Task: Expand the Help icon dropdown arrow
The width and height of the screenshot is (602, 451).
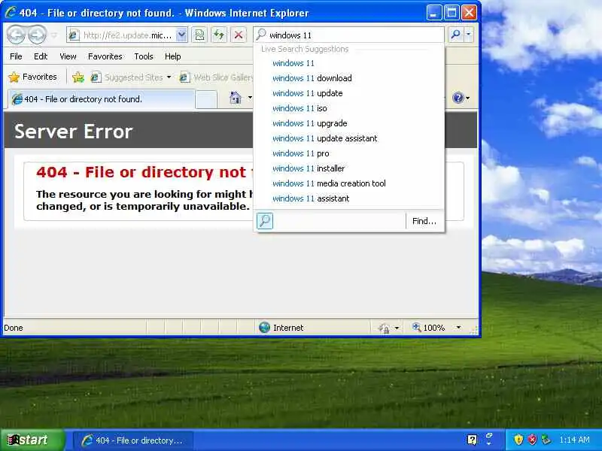Action: point(467,98)
